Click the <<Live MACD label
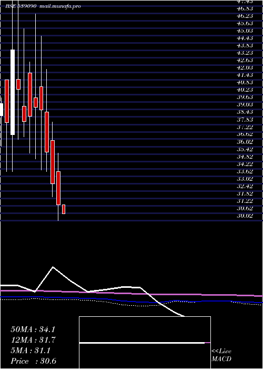Viewport: 263px width, 369px height. point(221,355)
